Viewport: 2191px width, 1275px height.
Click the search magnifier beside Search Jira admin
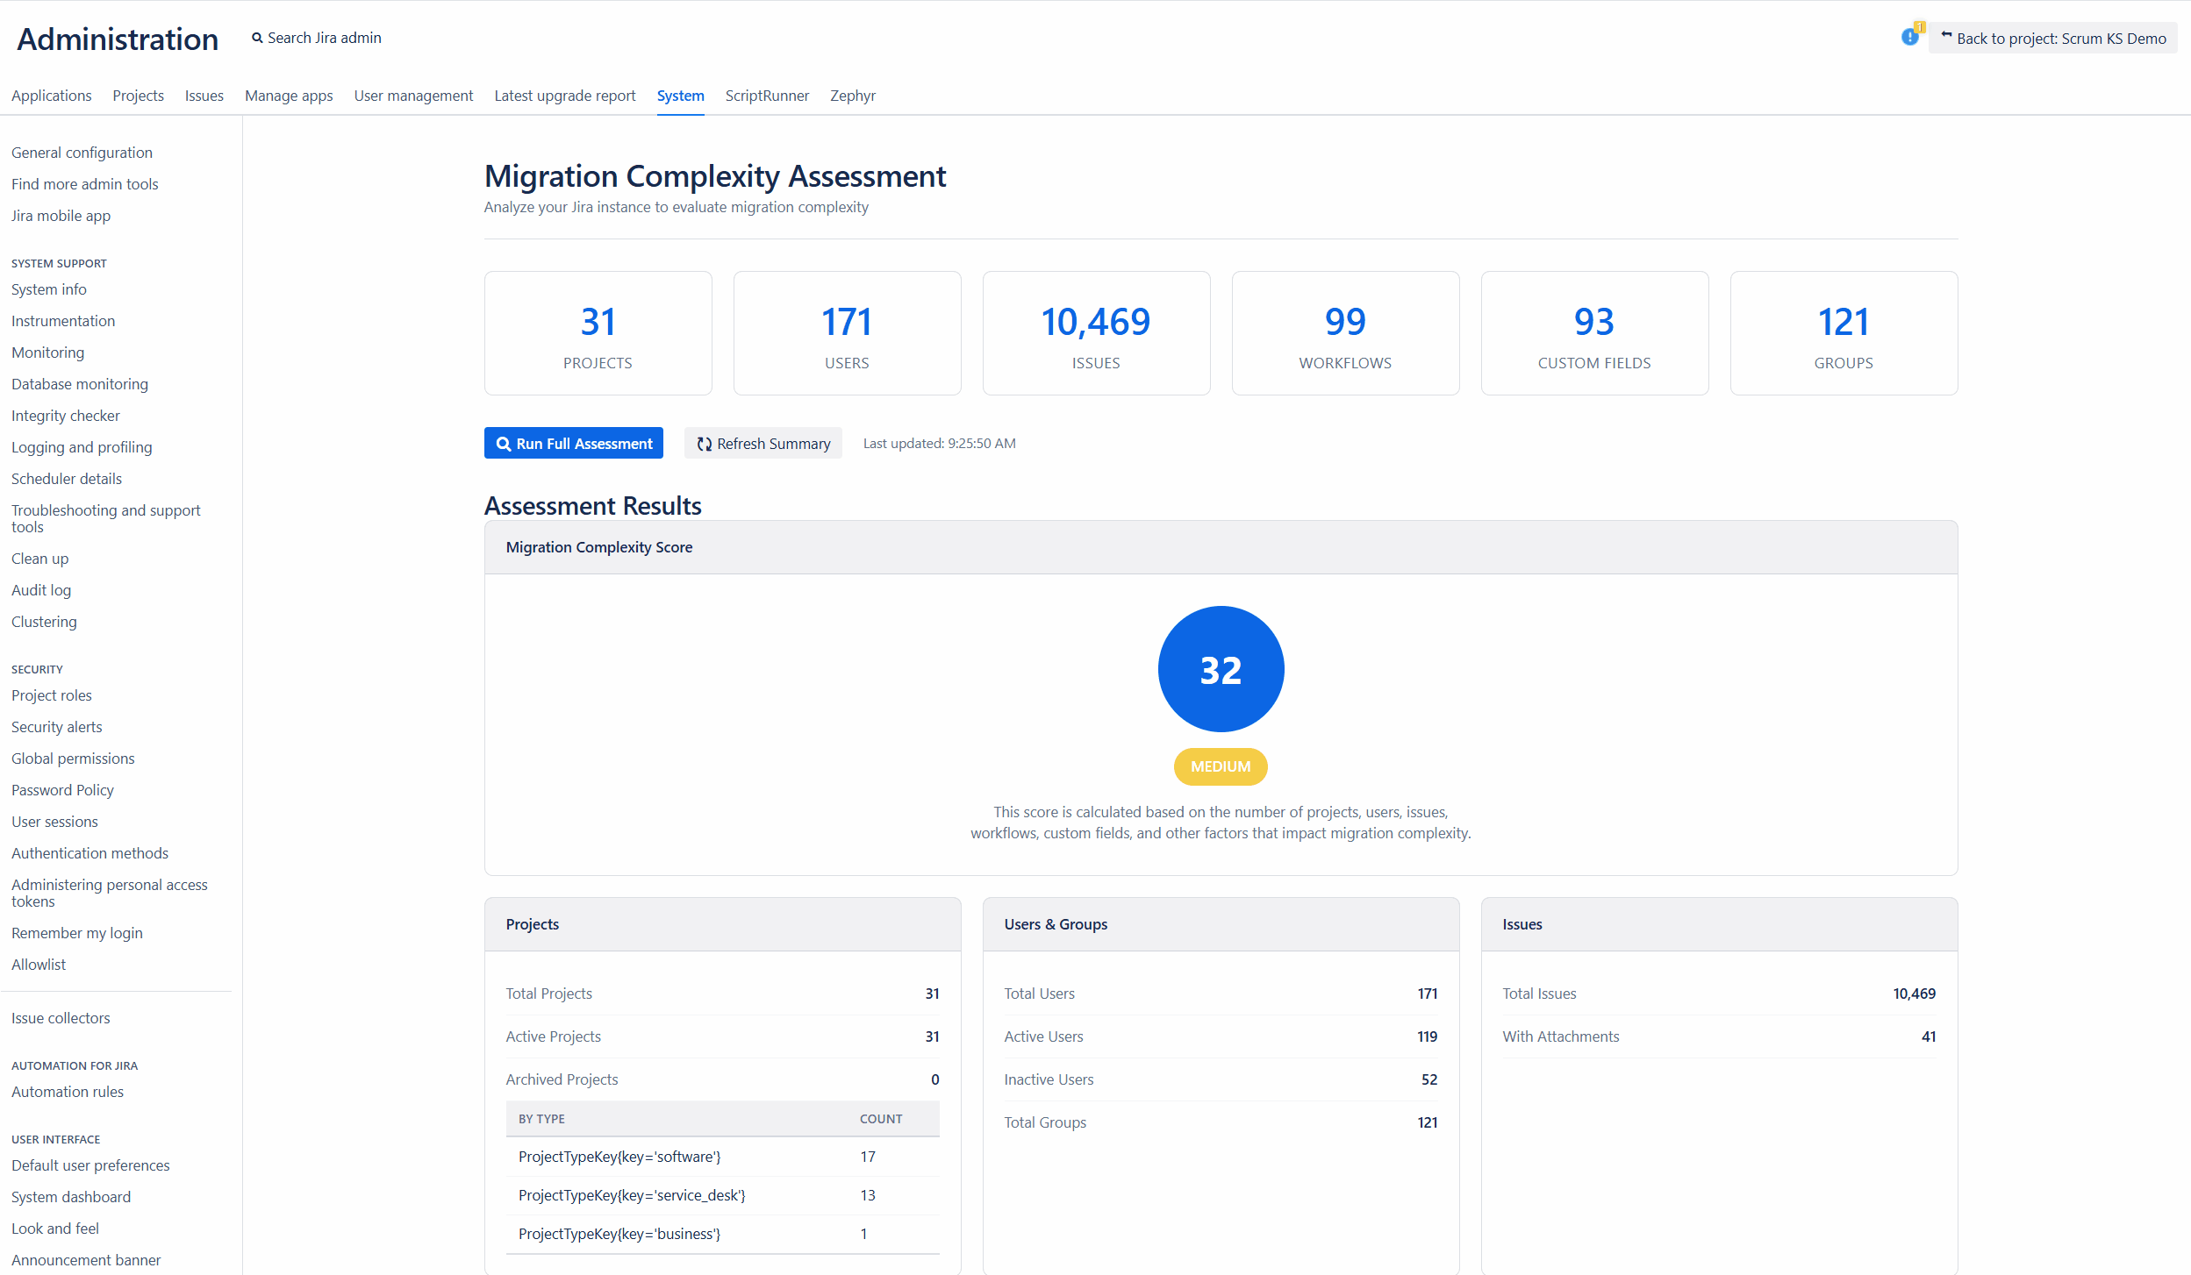point(257,37)
